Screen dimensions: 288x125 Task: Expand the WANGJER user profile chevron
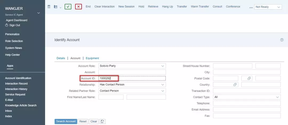point(39,13)
